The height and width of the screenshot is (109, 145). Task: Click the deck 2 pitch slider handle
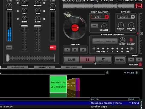[x=141, y=33]
